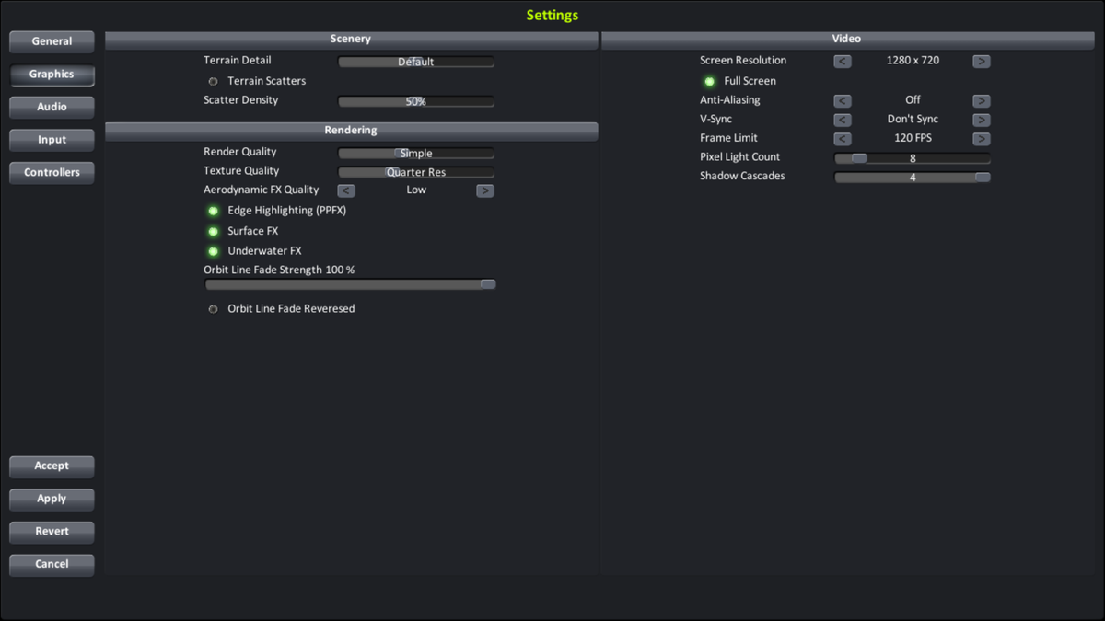Raise the Frame Limit using right arrow
The width and height of the screenshot is (1105, 621).
(x=981, y=138)
